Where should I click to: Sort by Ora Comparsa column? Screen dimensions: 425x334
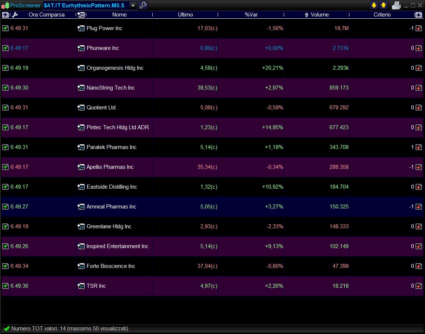47,15
